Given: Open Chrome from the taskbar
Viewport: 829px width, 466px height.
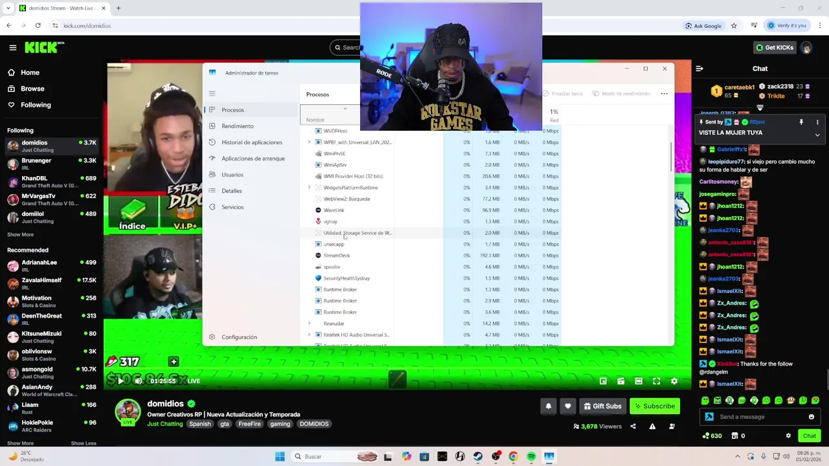Looking at the screenshot, I should [513, 456].
